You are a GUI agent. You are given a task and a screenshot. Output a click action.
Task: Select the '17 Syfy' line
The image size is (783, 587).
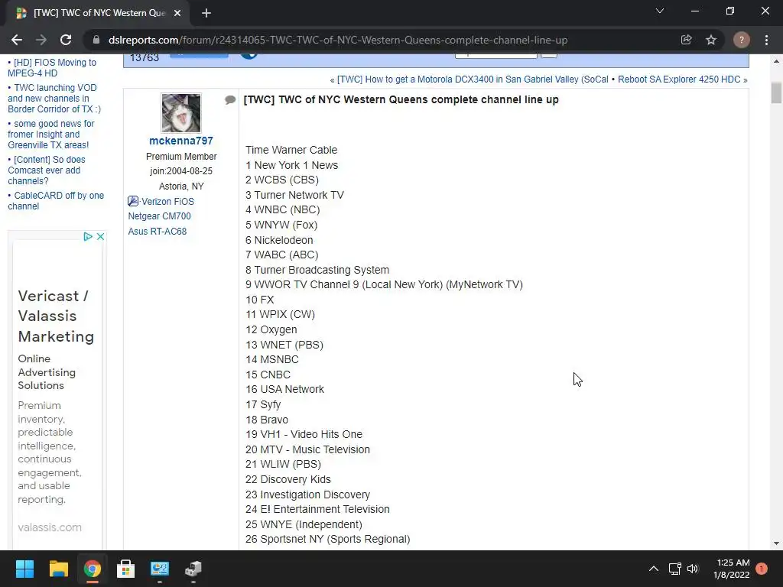click(x=263, y=405)
